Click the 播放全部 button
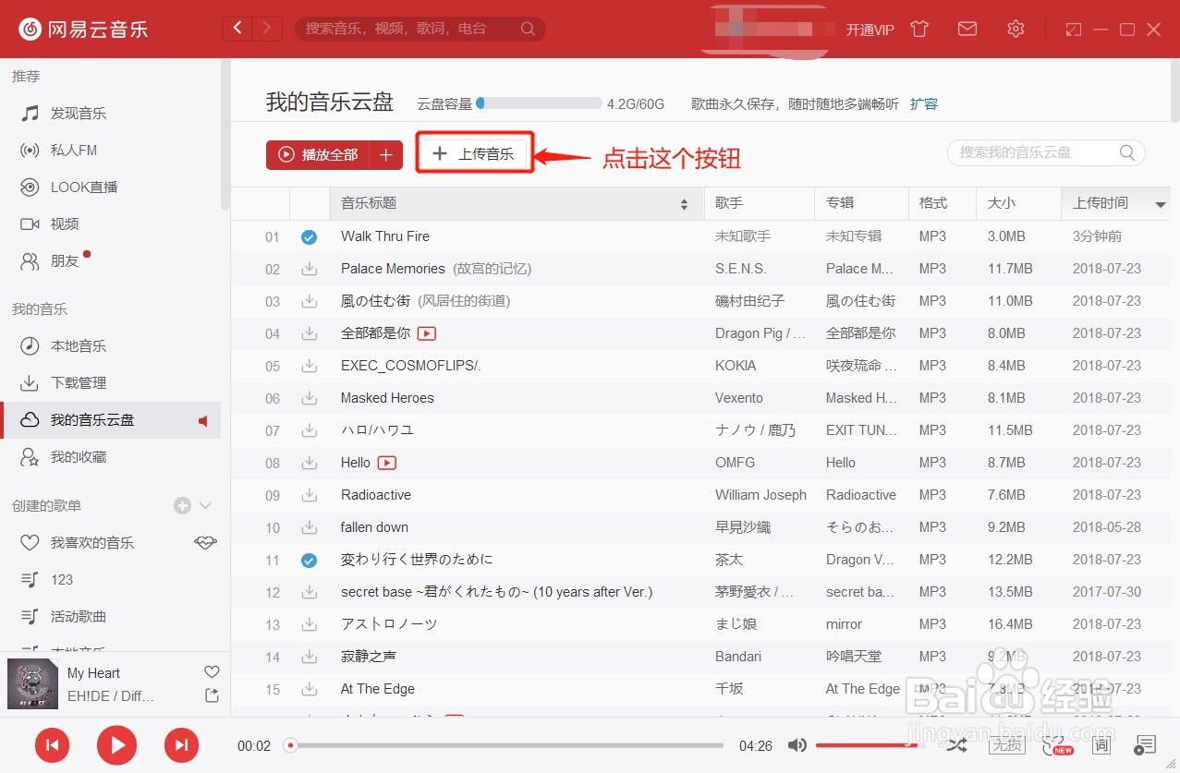This screenshot has height=773, width=1180. [x=318, y=155]
